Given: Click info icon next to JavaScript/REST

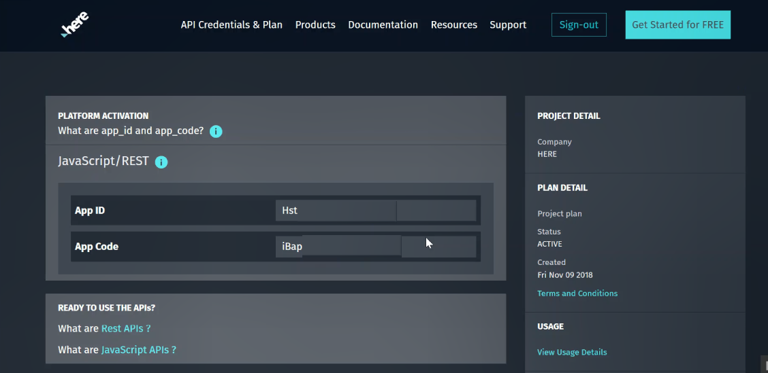Looking at the screenshot, I should [x=161, y=162].
